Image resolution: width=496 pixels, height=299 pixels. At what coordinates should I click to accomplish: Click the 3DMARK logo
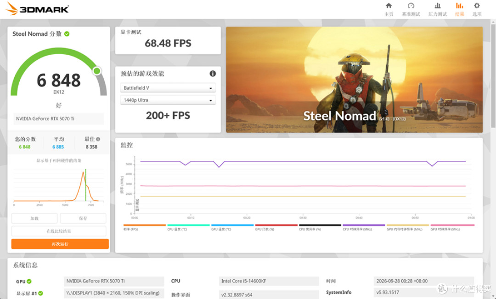[37, 9]
